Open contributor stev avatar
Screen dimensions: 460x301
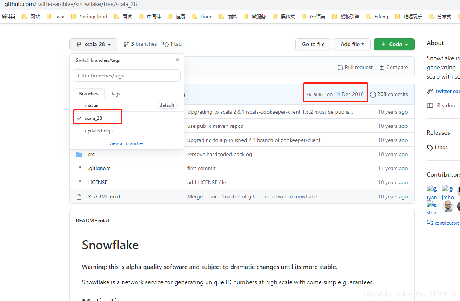(x=432, y=208)
